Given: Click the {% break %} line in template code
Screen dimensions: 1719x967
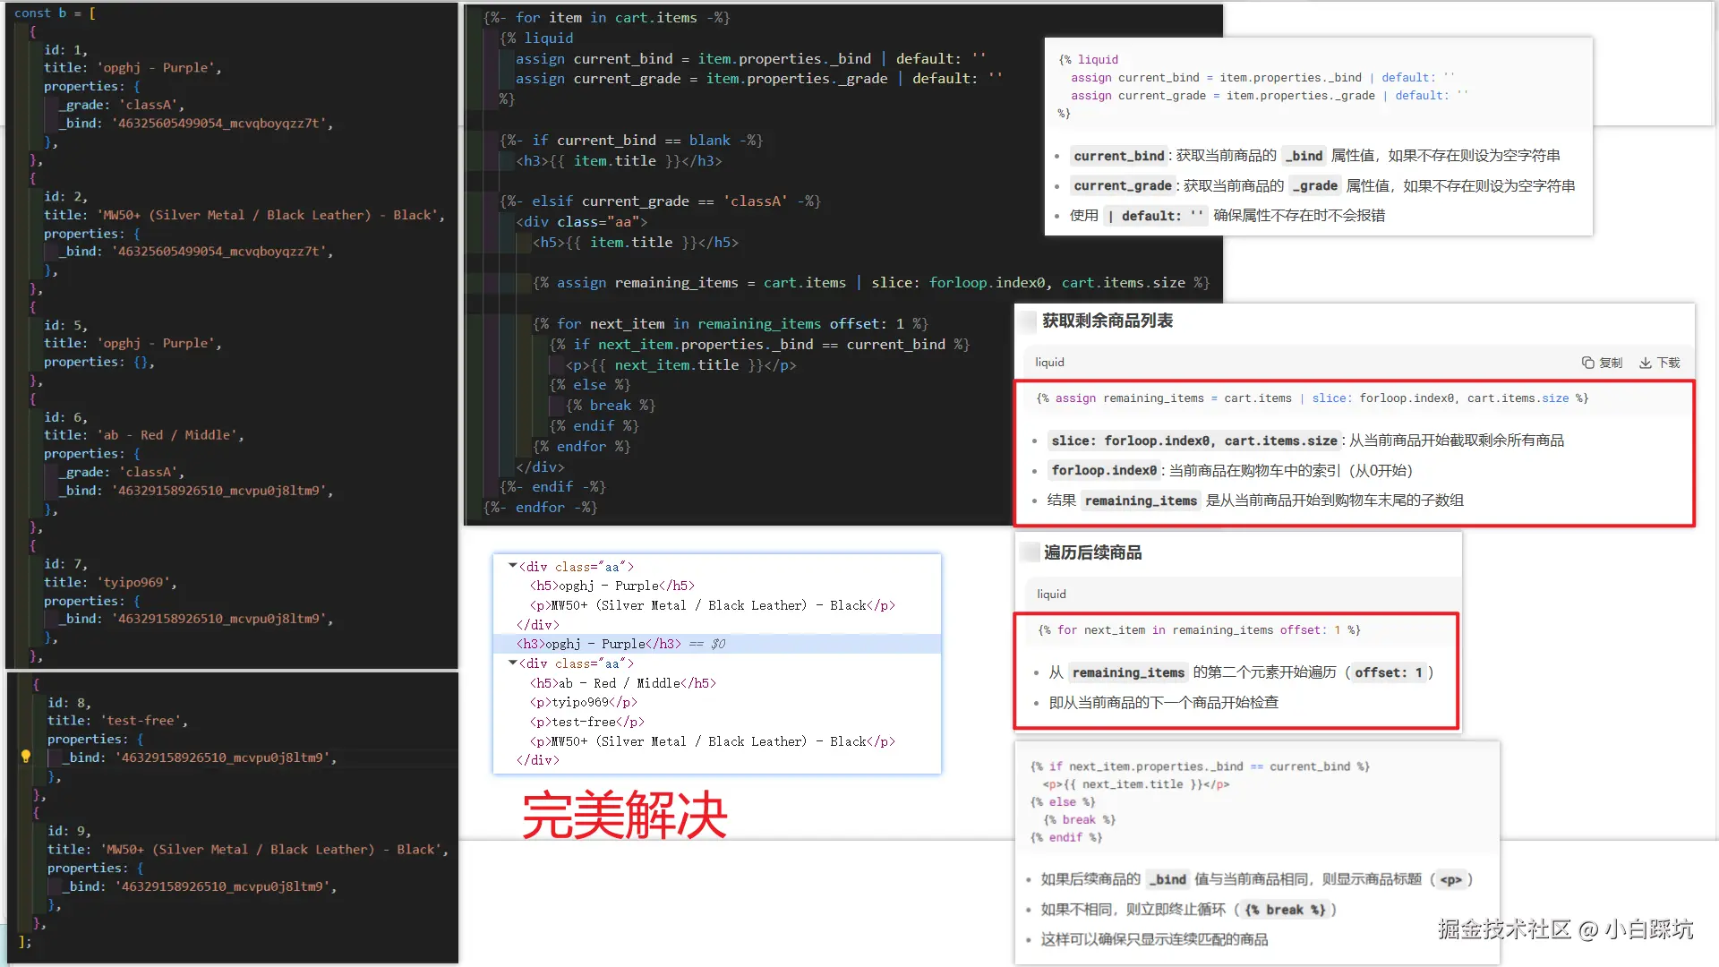Looking at the screenshot, I should click(x=611, y=406).
